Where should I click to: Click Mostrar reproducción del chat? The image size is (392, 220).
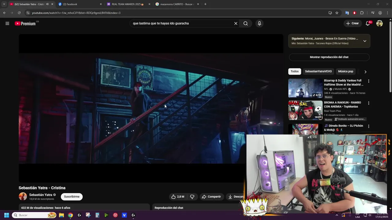point(329,57)
